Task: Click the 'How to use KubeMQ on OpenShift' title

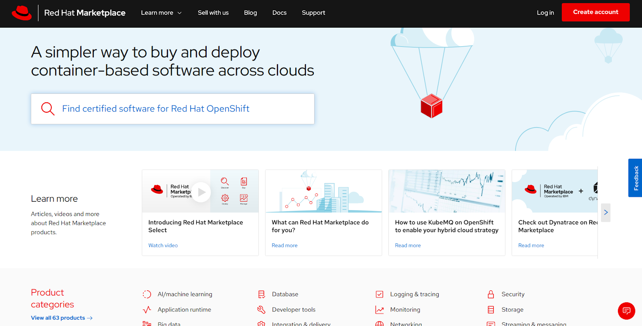Action: click(x=447, y=226)
